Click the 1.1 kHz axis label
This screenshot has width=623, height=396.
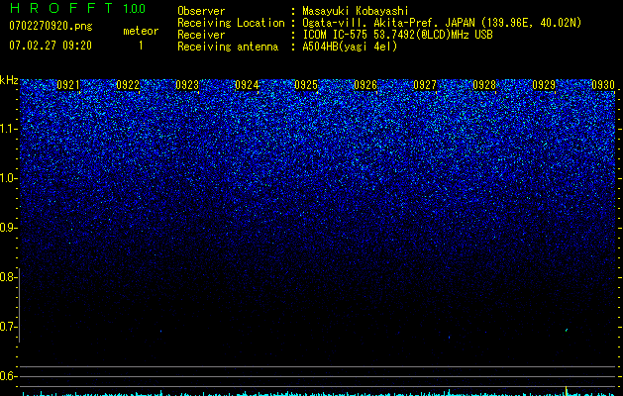pos(9,129)
